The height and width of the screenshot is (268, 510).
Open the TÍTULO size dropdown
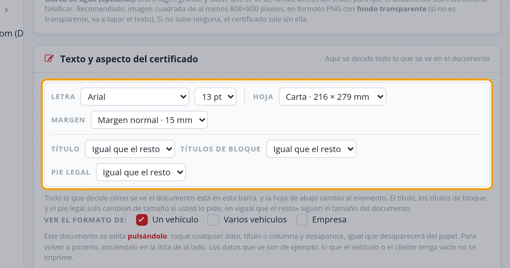tap(130, 149)
